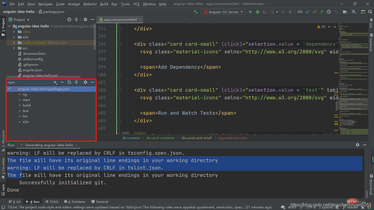Show Git history with the clock icon

coord(329,12)
